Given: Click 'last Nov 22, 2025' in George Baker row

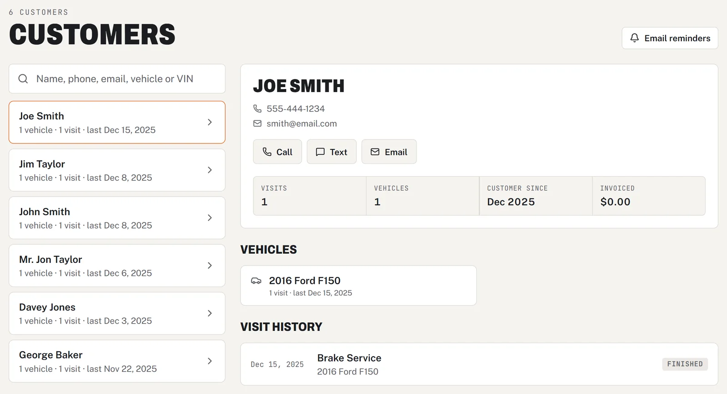Looking at the screenshot, I should click(x=122, y=369).
